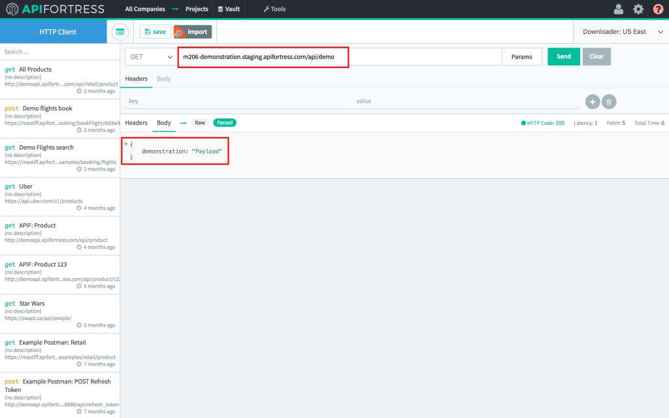Switch response view to Raw

coord(200,123)
